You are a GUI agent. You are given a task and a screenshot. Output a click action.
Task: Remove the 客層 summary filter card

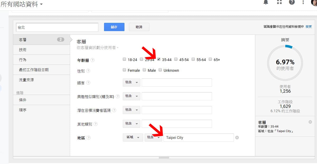(x=310, y=122)
